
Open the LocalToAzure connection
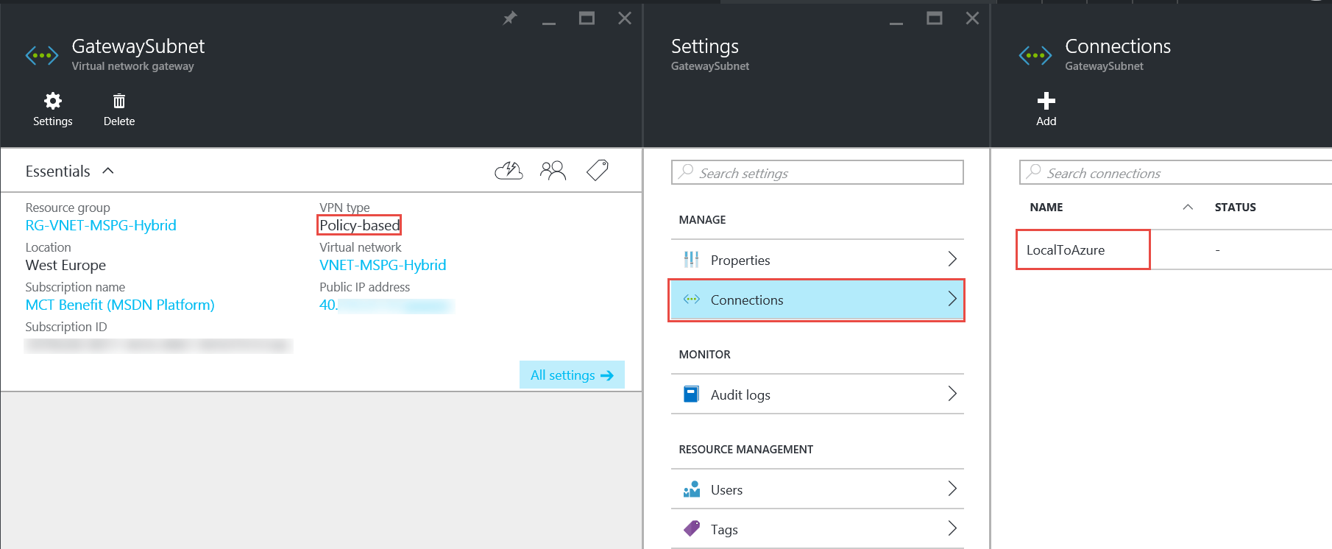1066,250
